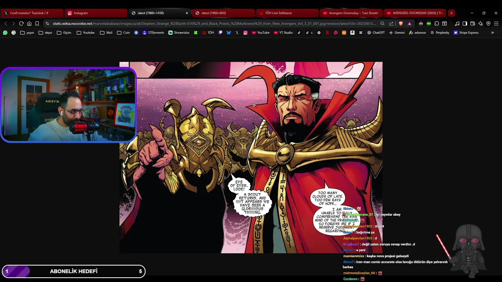Open the Brave Rewards triangle icon
Viewport: 502px width, 282px height.
point(409,23)
